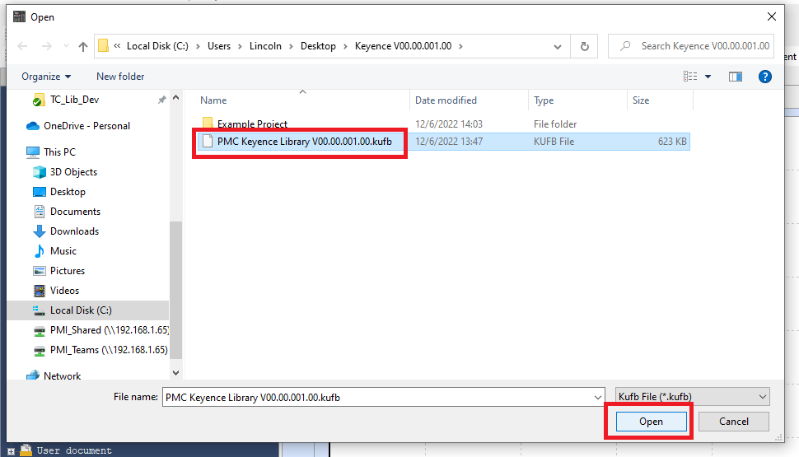Viewport: 799px width, 457px height.
Task: Select the Example Project folder
Action: tap(252, 124)
